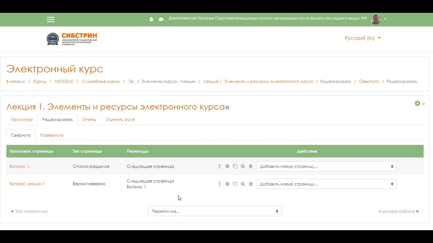Expand the user menu arrow beside avatar

point(385,19)
